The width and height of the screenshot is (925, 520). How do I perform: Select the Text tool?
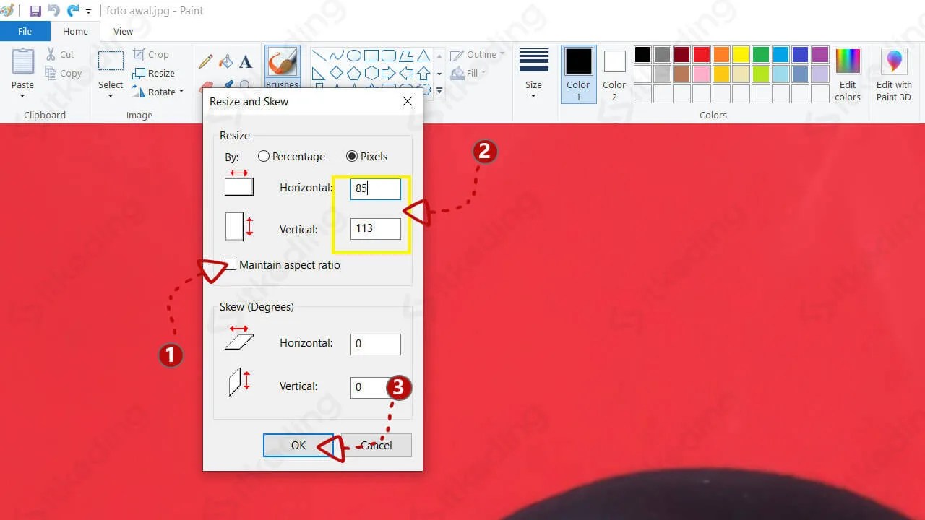(x=246, y=62)
